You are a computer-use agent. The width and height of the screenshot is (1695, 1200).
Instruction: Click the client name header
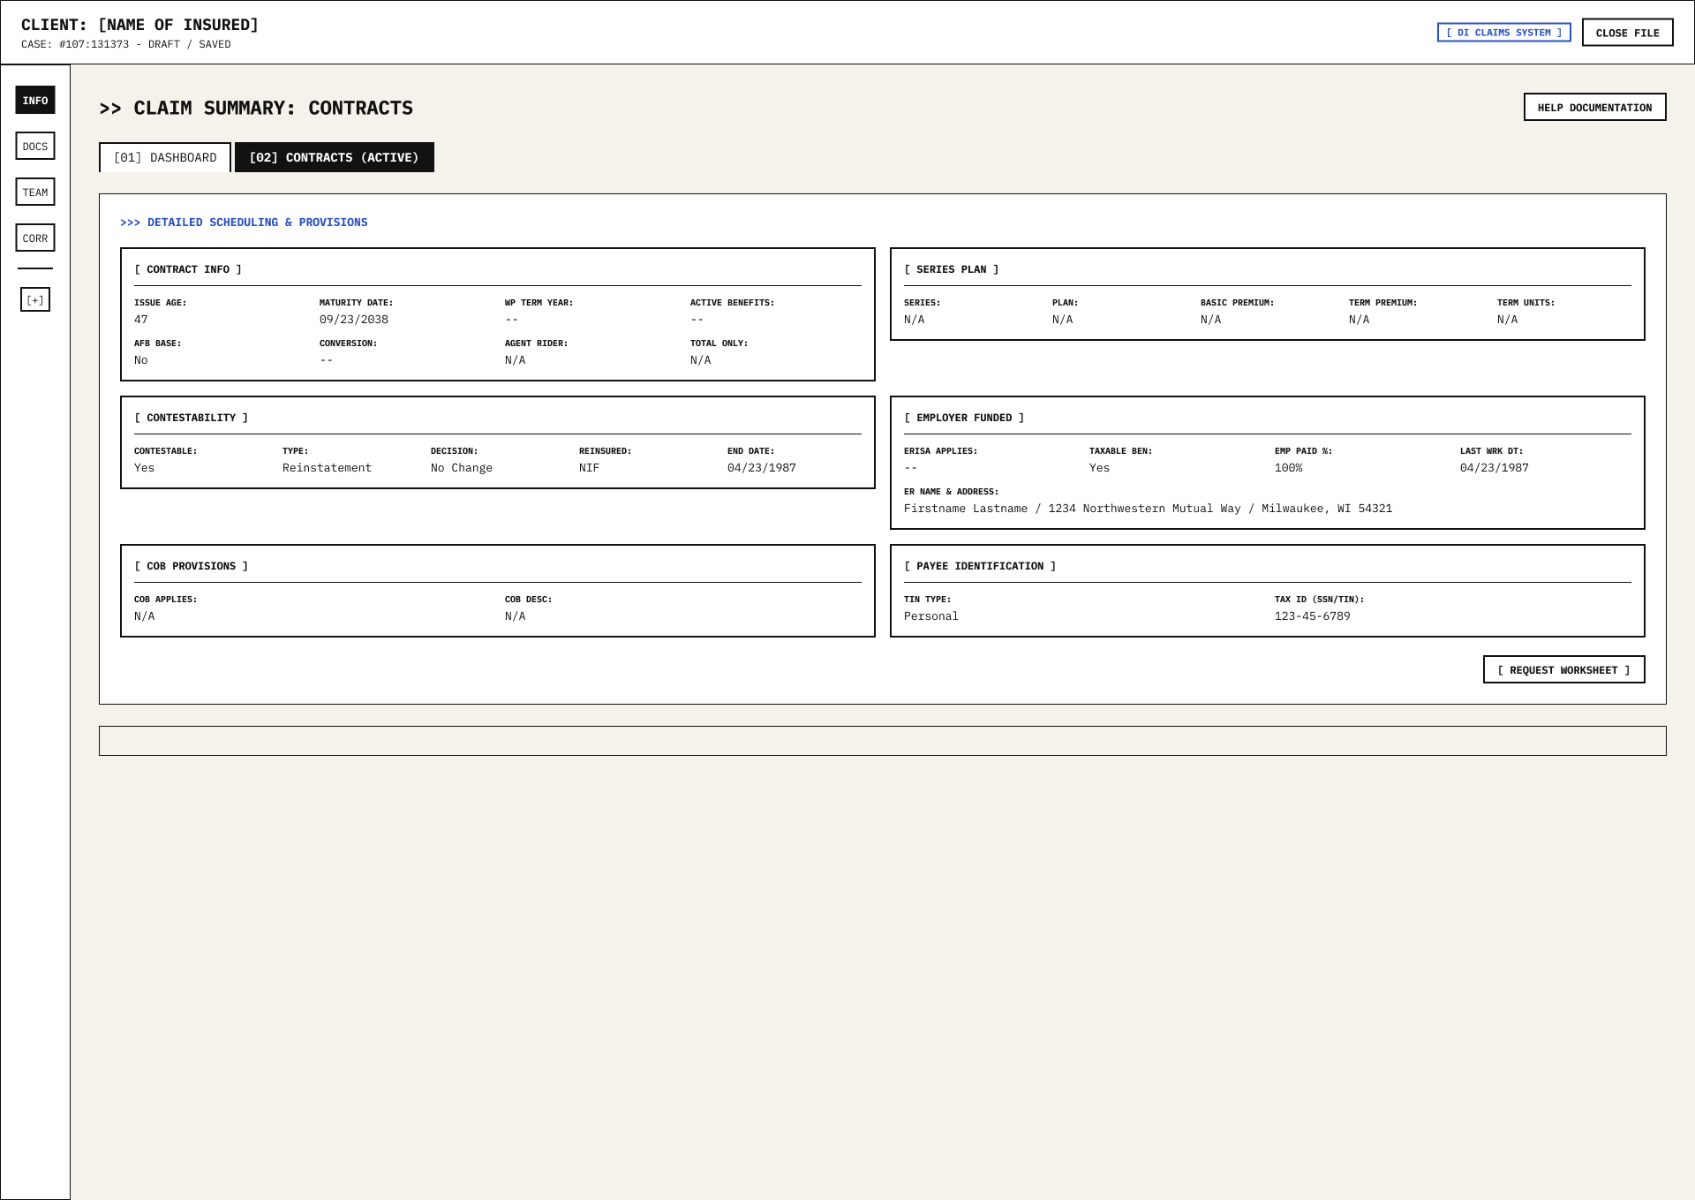(x=140, y=25)
